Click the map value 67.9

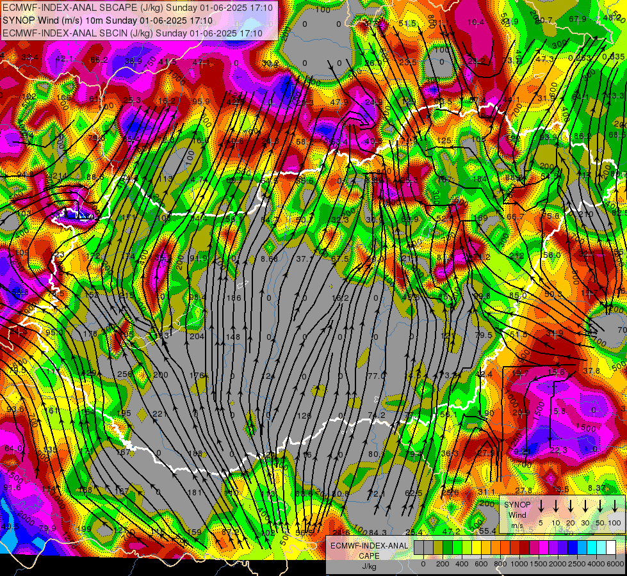tap(578, 19)
